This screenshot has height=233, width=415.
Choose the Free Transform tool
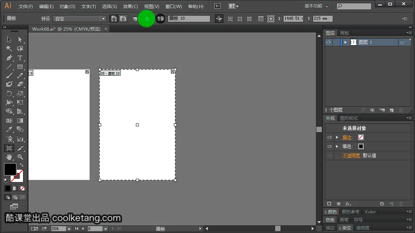pos(20,102)
